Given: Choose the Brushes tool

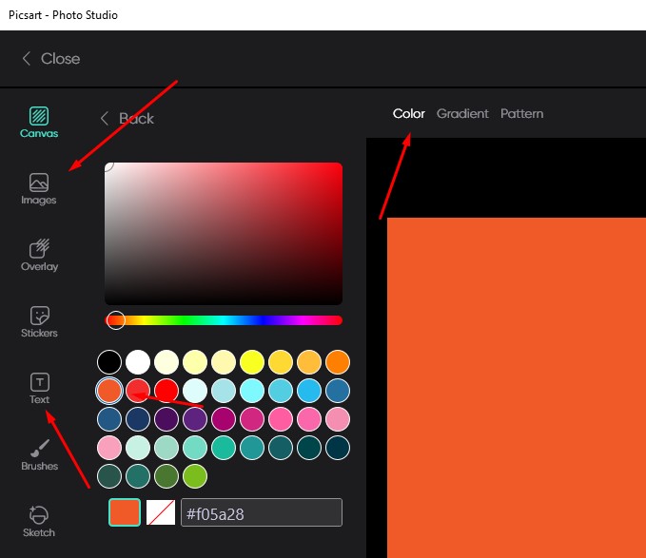Looking at the screenshot, I should 39,454.
